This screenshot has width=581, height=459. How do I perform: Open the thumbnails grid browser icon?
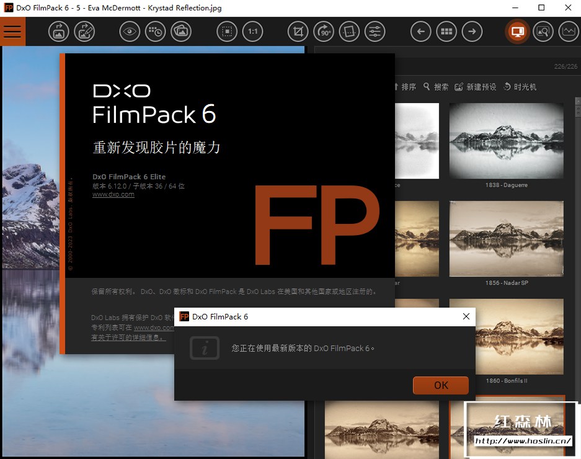tap(446, 32)
